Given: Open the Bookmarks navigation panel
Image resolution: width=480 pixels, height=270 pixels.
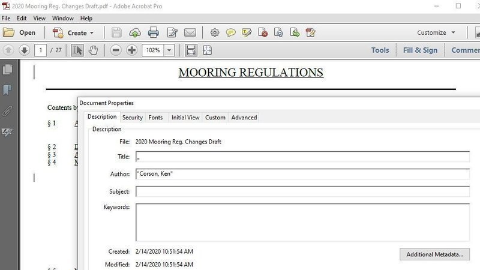Looking at the screenshot, I should tap(8, 90).
